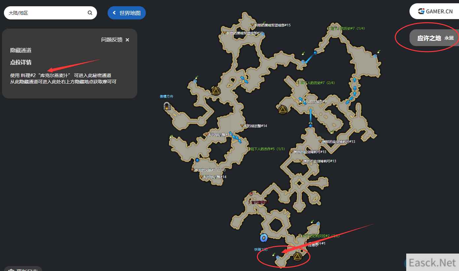Select triangle waypoint left of 下沉的古城市#9
This screenshot has width=459, height=271.
click(282, 110)
